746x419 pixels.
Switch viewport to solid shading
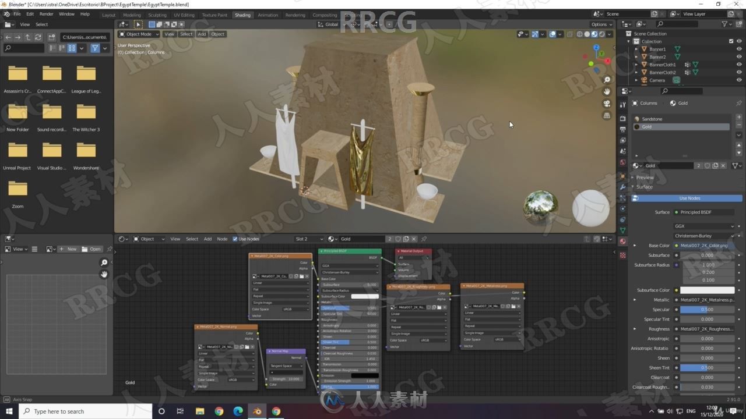point(587,34)
